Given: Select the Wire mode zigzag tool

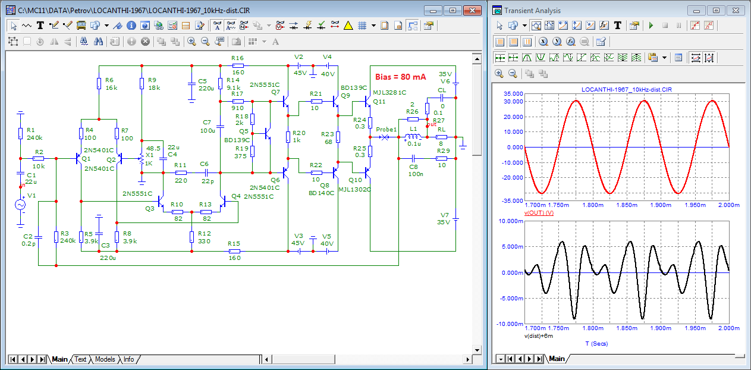Looking at the screenshot, I should point(27,26).
